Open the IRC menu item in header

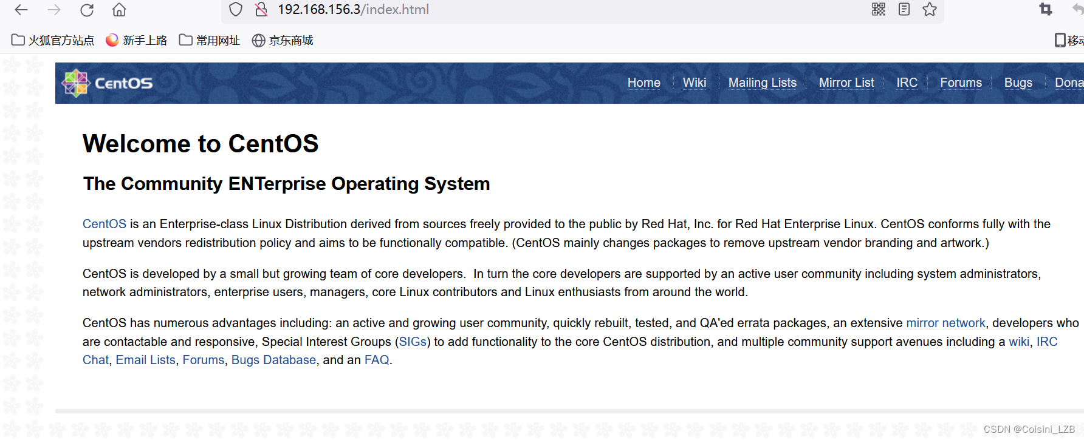click(x=907, y=83)
